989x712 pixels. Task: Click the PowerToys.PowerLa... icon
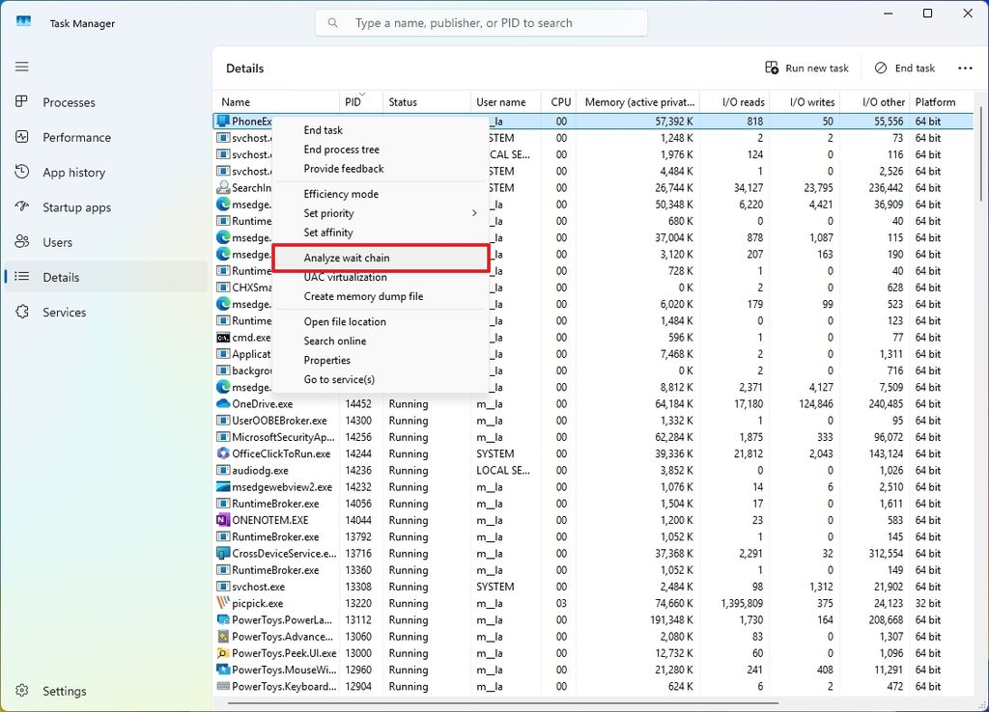[x=223, y=620]
